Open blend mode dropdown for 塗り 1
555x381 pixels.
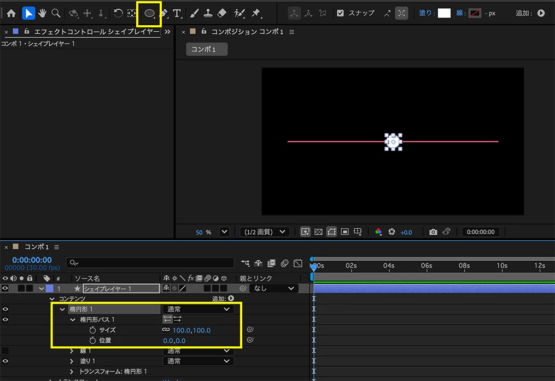click(198, 361)
